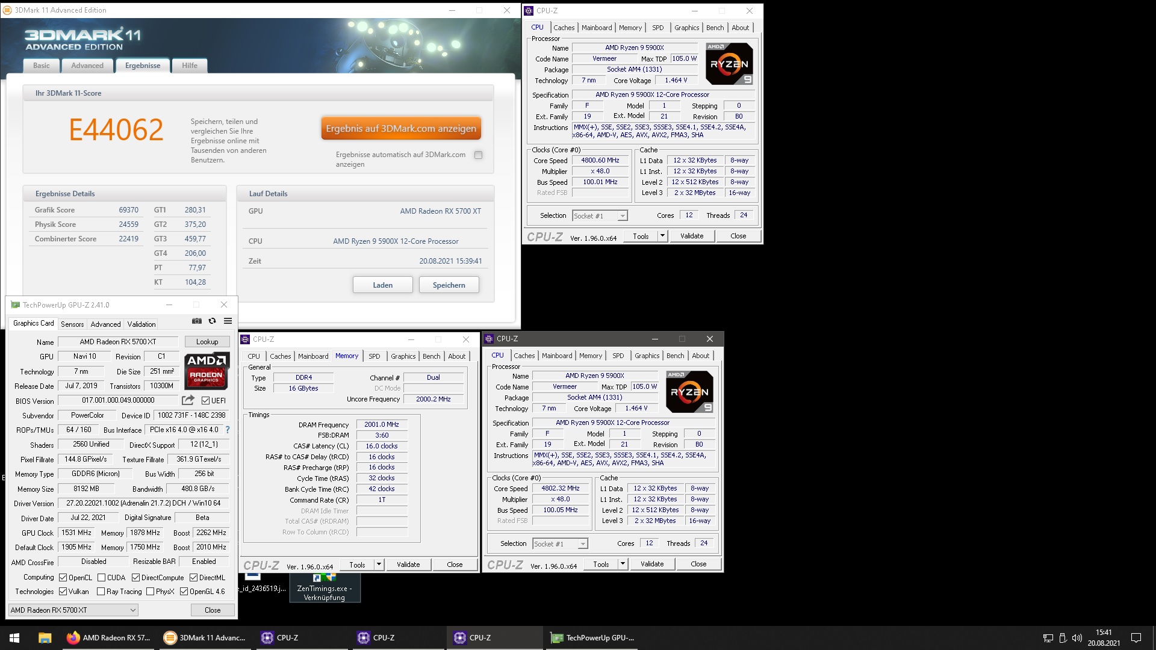The height and width of the screenshot is (650, 1156).
Task: Click the taskbar clock showing 15:41
Action: 1104,637
